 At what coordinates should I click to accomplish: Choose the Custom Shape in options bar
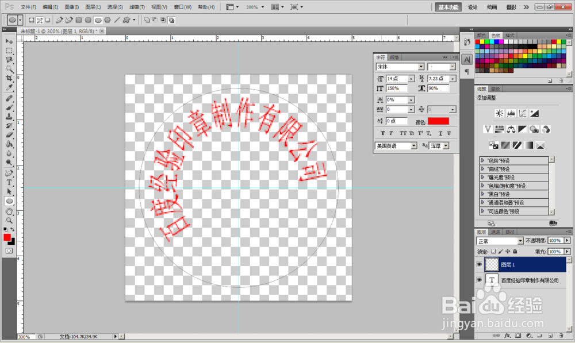tap(126, 20)
